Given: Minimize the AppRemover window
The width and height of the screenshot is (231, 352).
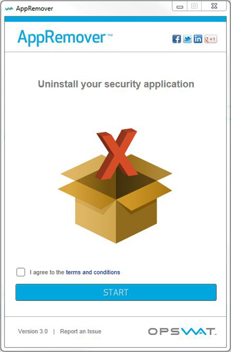Looking at the screenshot, I should (x=179, y=6).
